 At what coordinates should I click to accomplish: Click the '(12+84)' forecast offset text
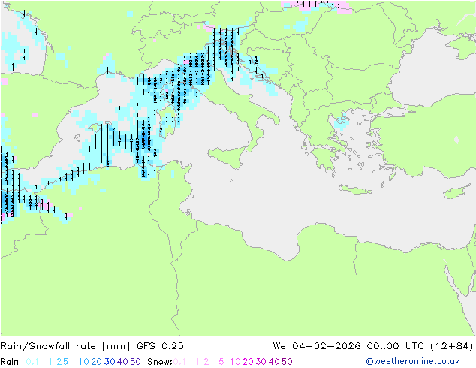click(452, 346)
